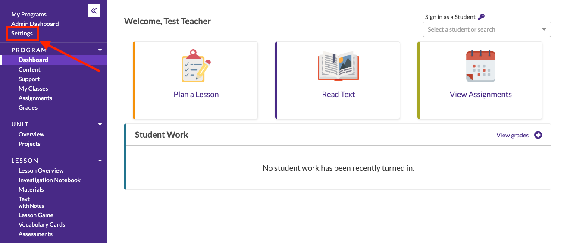
Task: Open My Classes page
Action: (33, 88)
